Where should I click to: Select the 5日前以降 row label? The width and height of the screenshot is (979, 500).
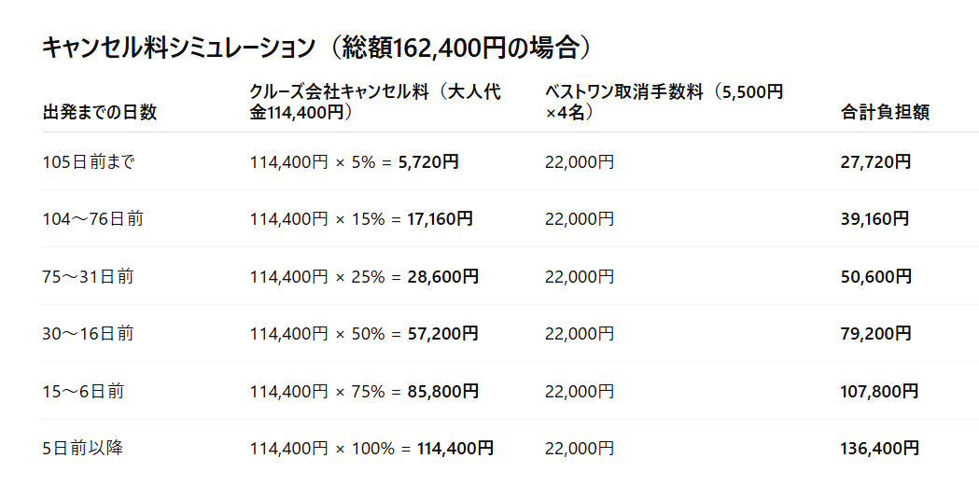[x=83, y=448]
